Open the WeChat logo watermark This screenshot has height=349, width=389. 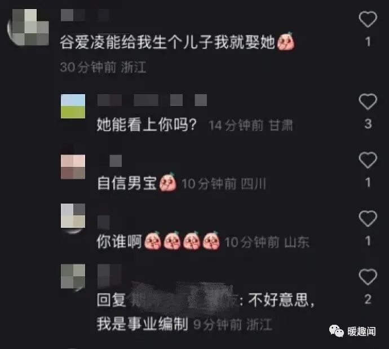pos(336,331)
